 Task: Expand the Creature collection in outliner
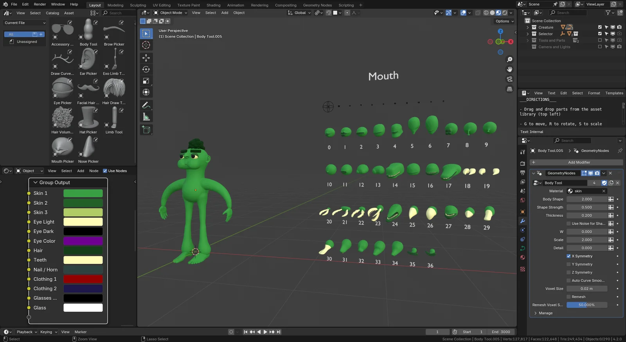527,27
